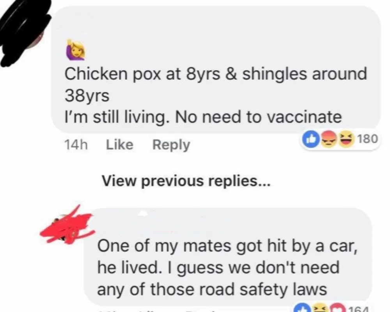Expand View previous replies

click(186, 181)
